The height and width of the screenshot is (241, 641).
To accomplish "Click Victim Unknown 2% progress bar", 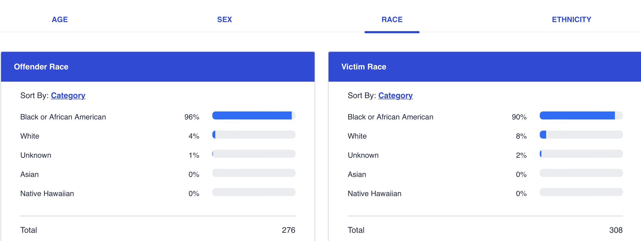I will 581,154.
